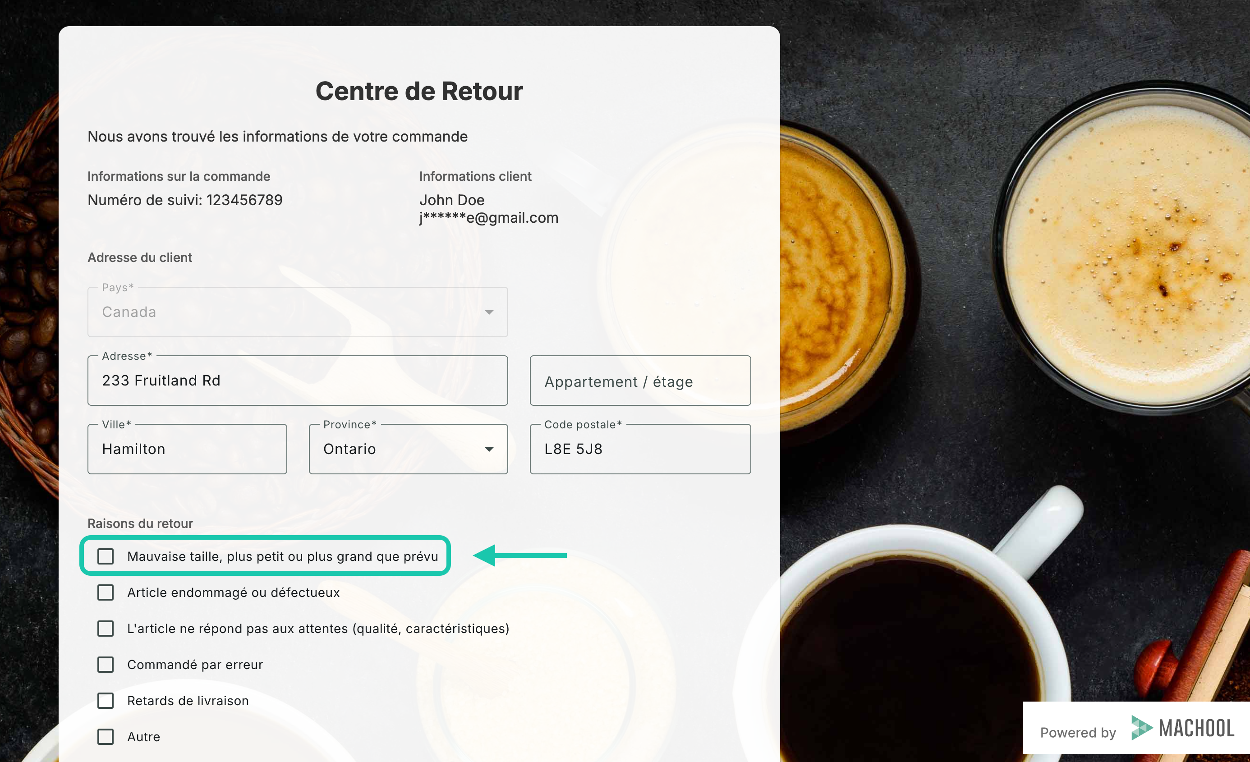Click the 'Appartement / étage' input field
Viewport: 1250px width, 762px height.
[640, 381]
